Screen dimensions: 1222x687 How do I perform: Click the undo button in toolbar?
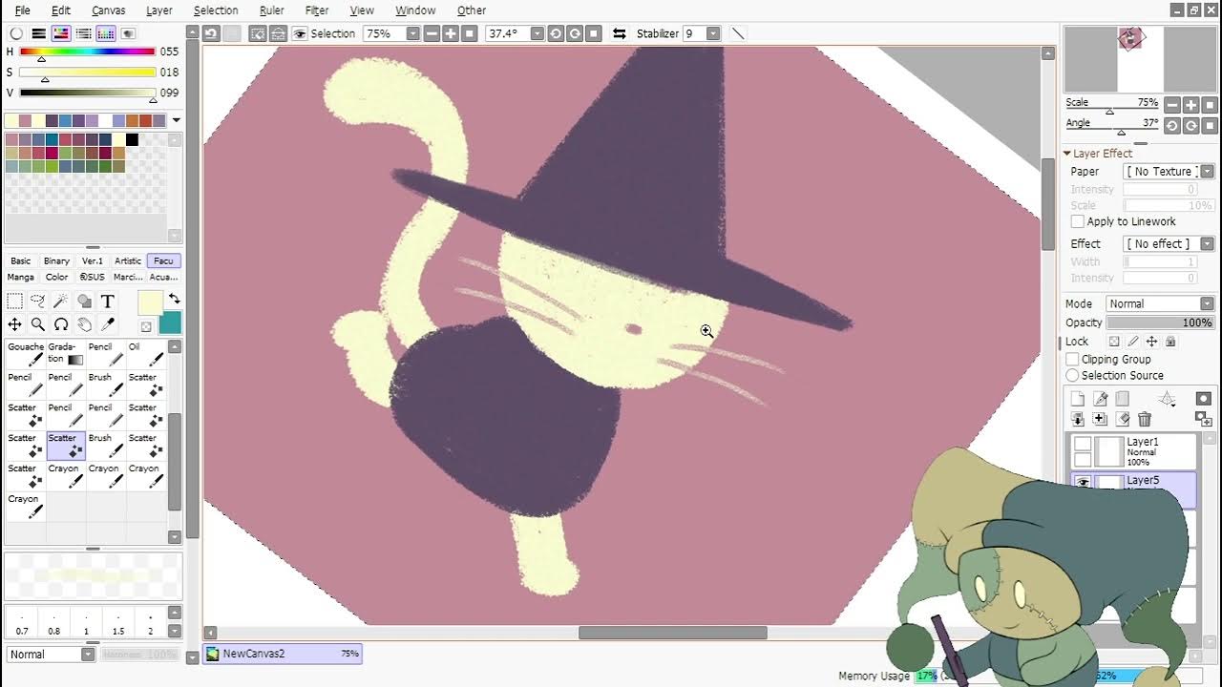pyautogui.click(x=211, y=33)
